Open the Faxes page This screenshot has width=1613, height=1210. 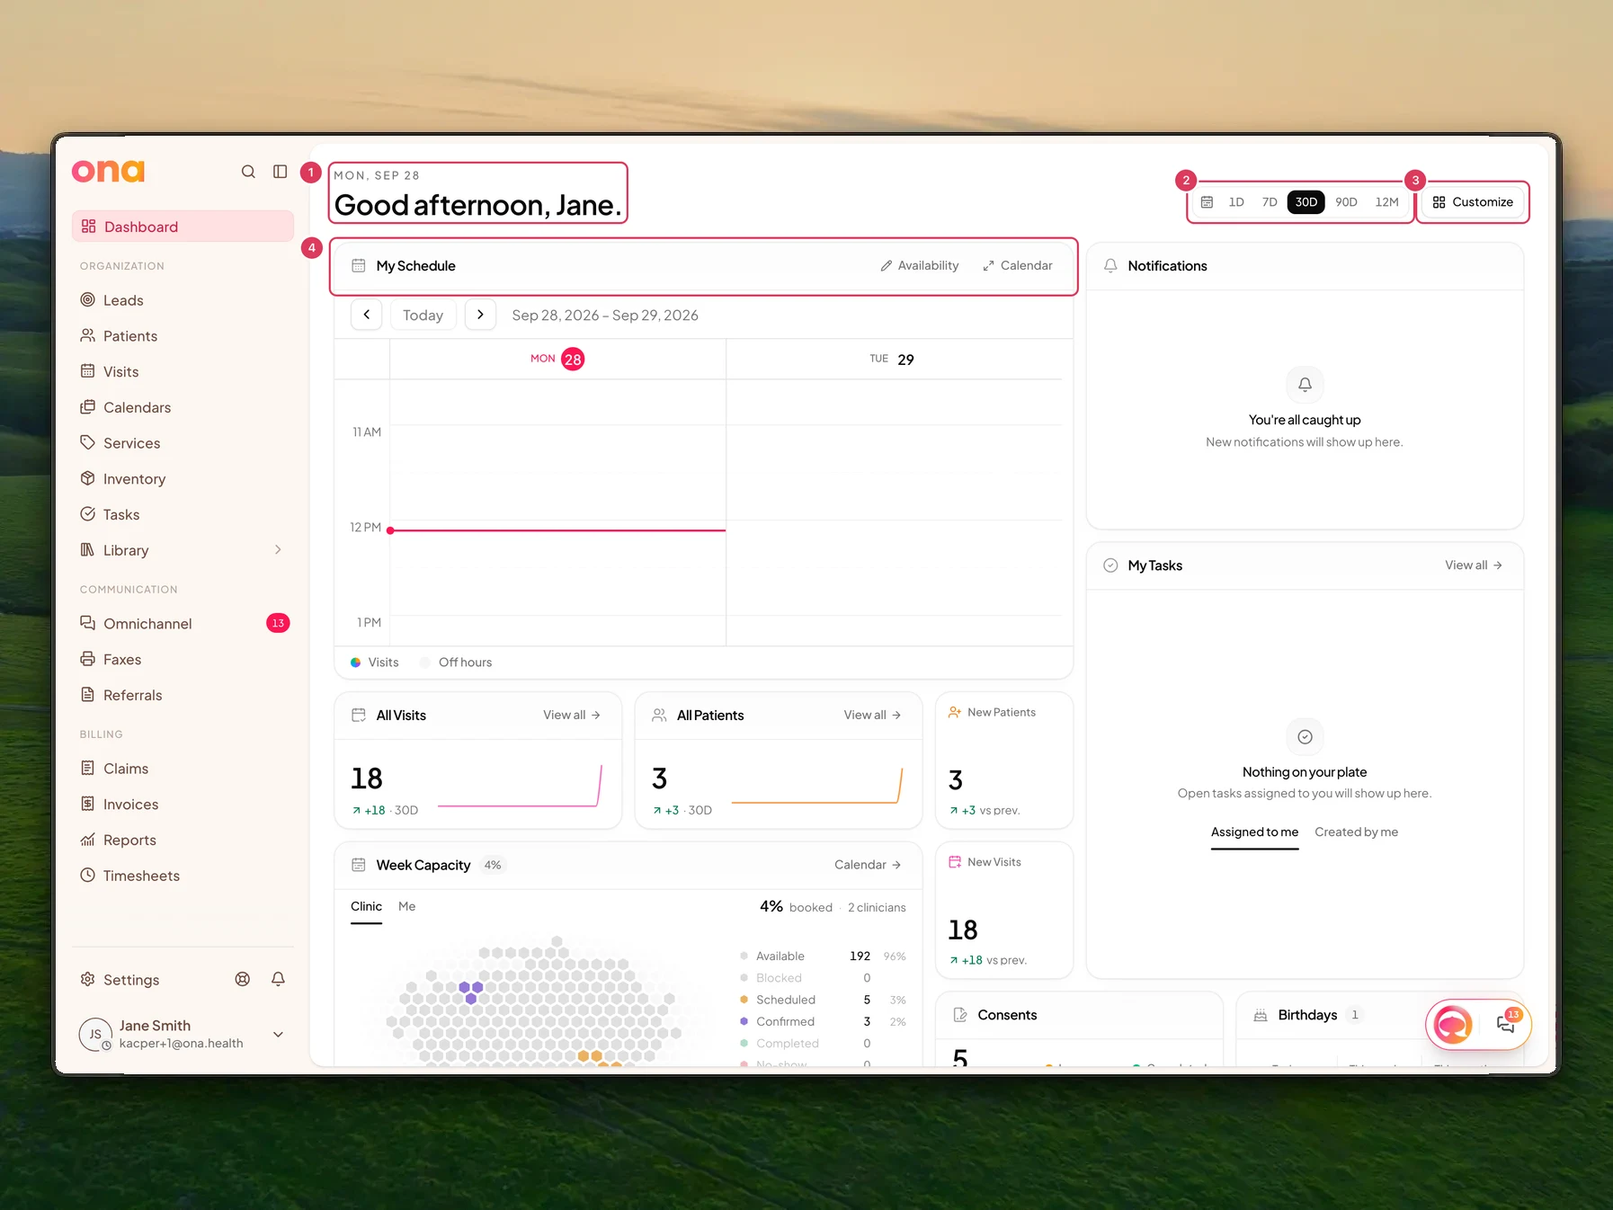coord(183,660)
